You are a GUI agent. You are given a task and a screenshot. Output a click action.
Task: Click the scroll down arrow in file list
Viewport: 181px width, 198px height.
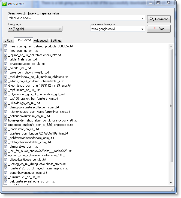pos(171,182)
